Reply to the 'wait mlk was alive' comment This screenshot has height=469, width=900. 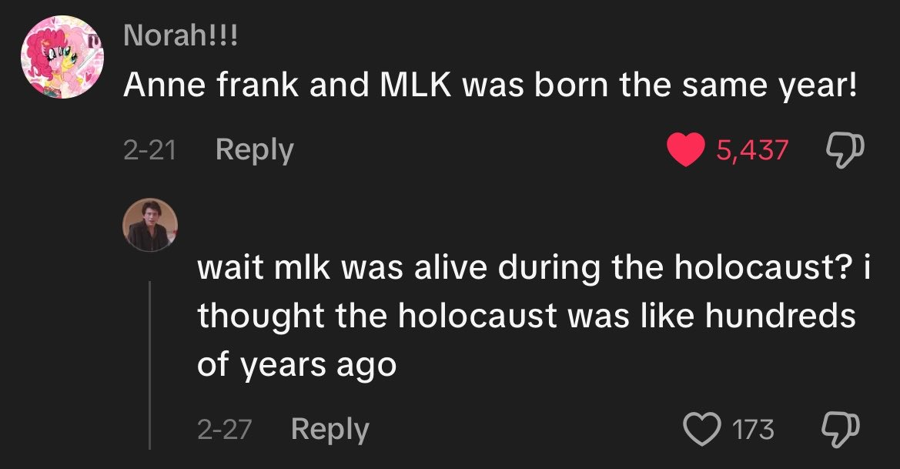point(330,429)
